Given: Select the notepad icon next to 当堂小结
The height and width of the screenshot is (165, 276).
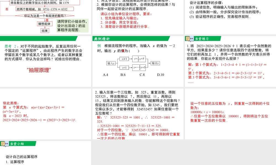Looking at the screenshot, I should [x=3, y=143].
